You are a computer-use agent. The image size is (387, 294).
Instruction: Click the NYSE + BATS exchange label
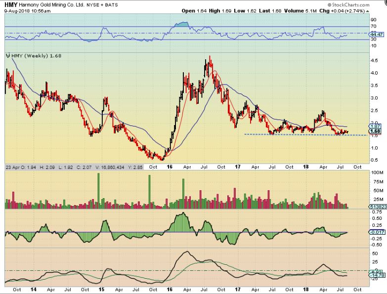coord(102,5)
